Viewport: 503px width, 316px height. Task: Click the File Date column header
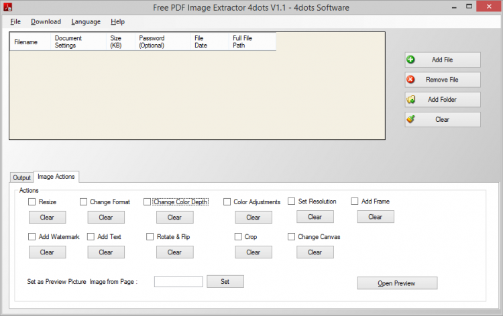tap(210, 42)
